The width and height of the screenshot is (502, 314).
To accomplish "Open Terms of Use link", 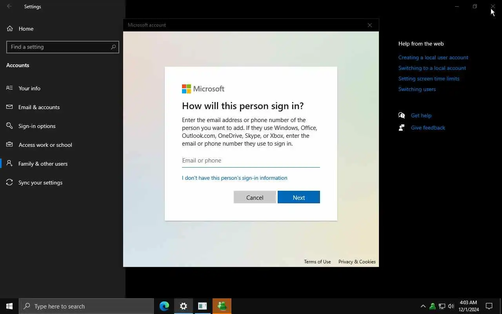I will [317, 262].
